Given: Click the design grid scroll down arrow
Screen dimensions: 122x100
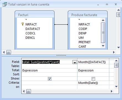Looking at the screenshot, I should coord(116,87).
